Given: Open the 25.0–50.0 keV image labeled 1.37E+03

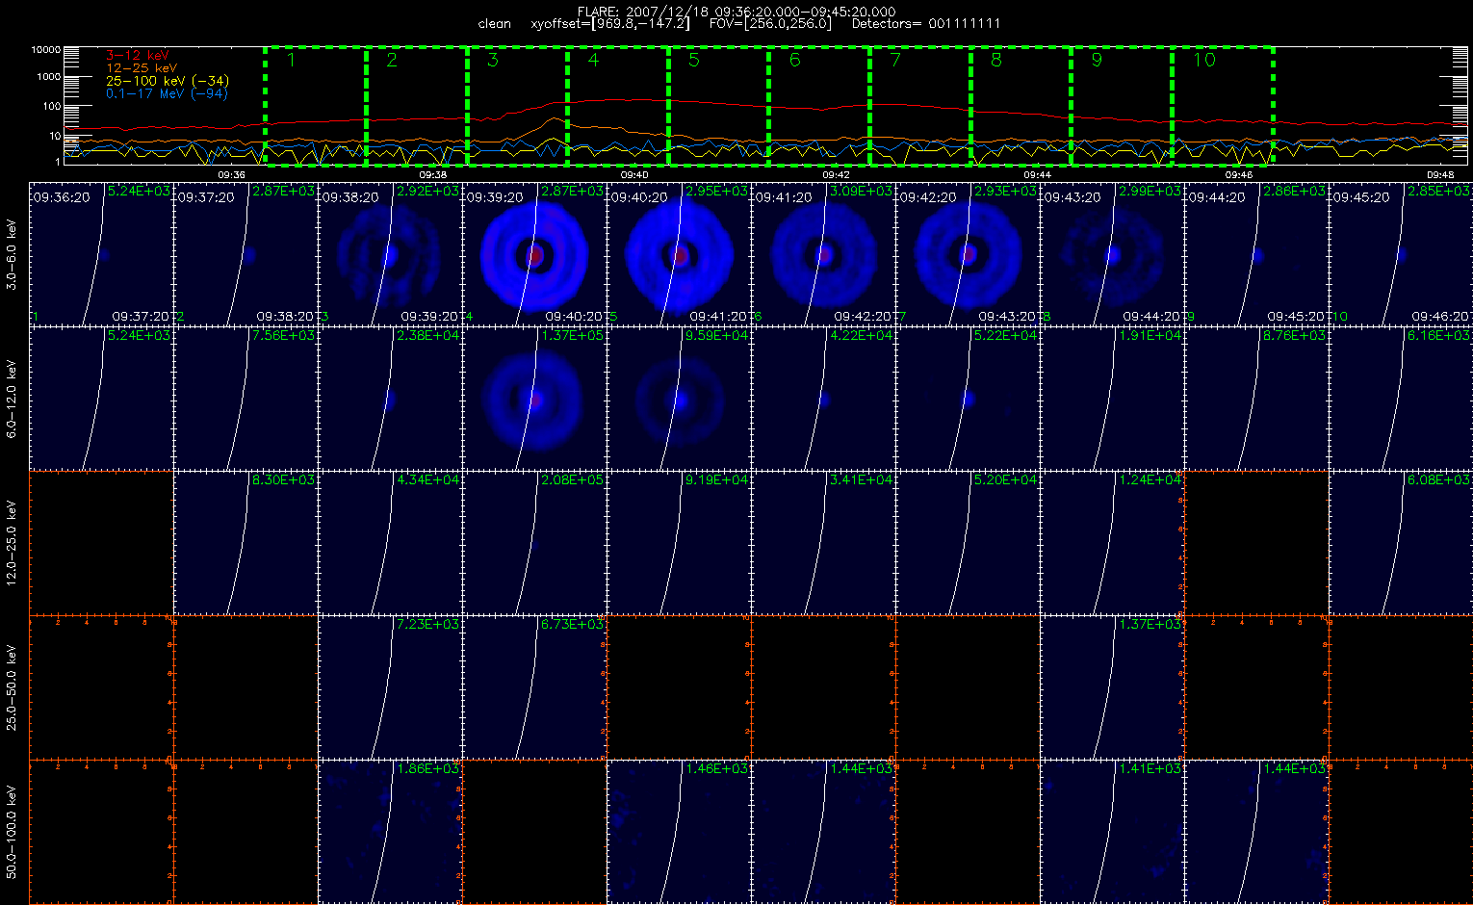Looking at the screenshot, I should pos(1112,686).
